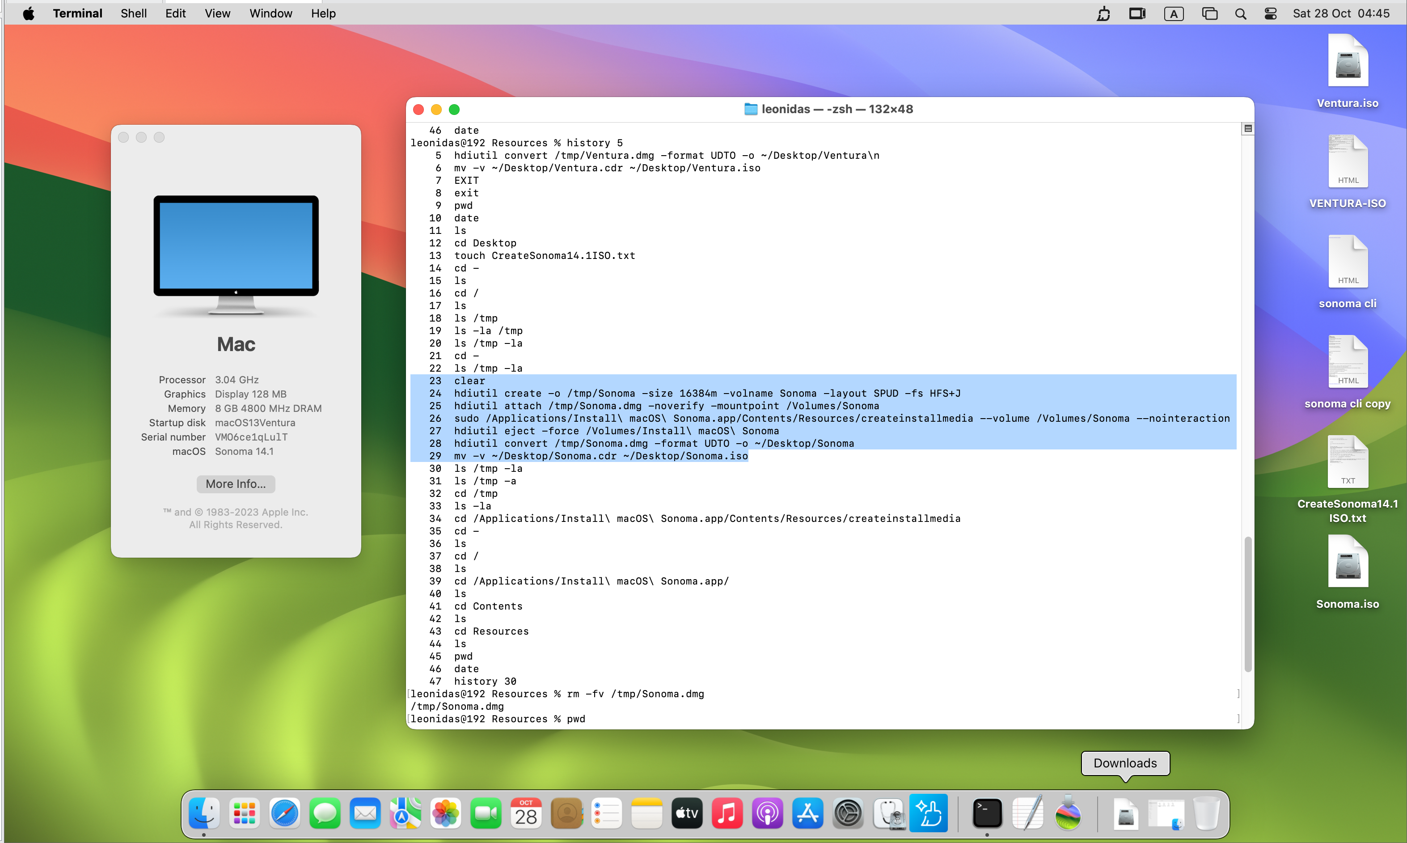
Task: Click the serial number VM06ce1qLulT
Action: pyautogui.click(x=251, y=437)
